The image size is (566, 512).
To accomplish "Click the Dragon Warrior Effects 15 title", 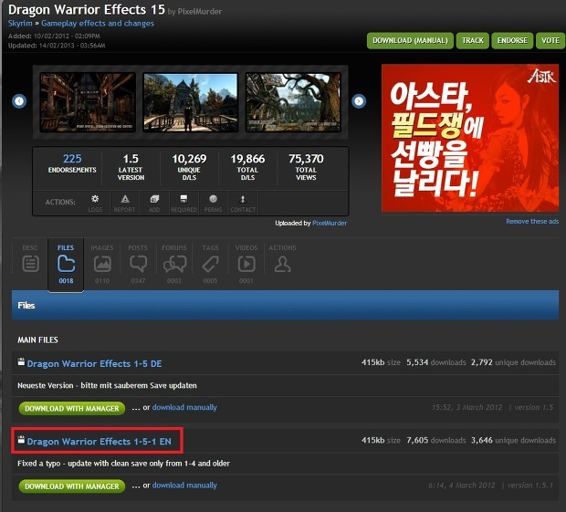I will point(87,10).
